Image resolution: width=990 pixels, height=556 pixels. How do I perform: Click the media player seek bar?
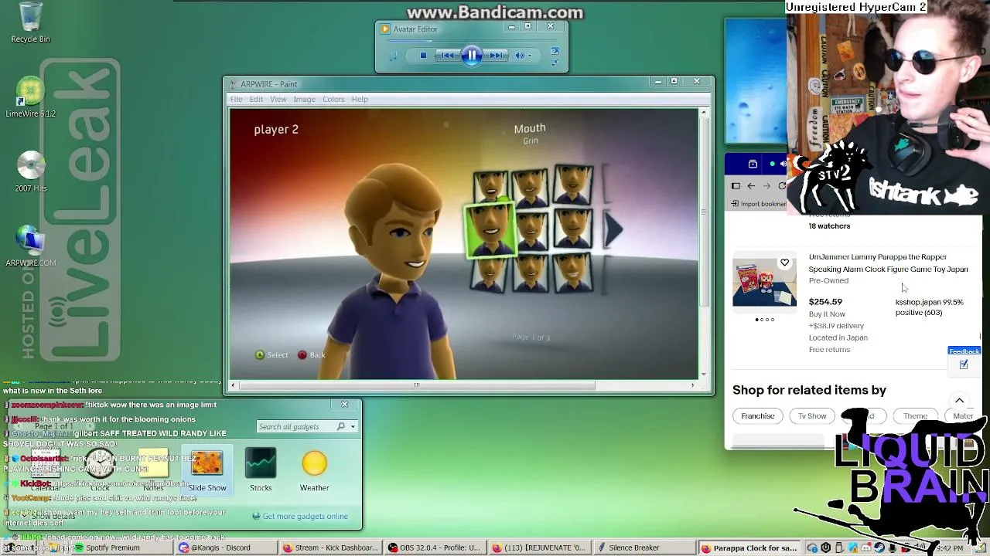click(x=472, y=42)
